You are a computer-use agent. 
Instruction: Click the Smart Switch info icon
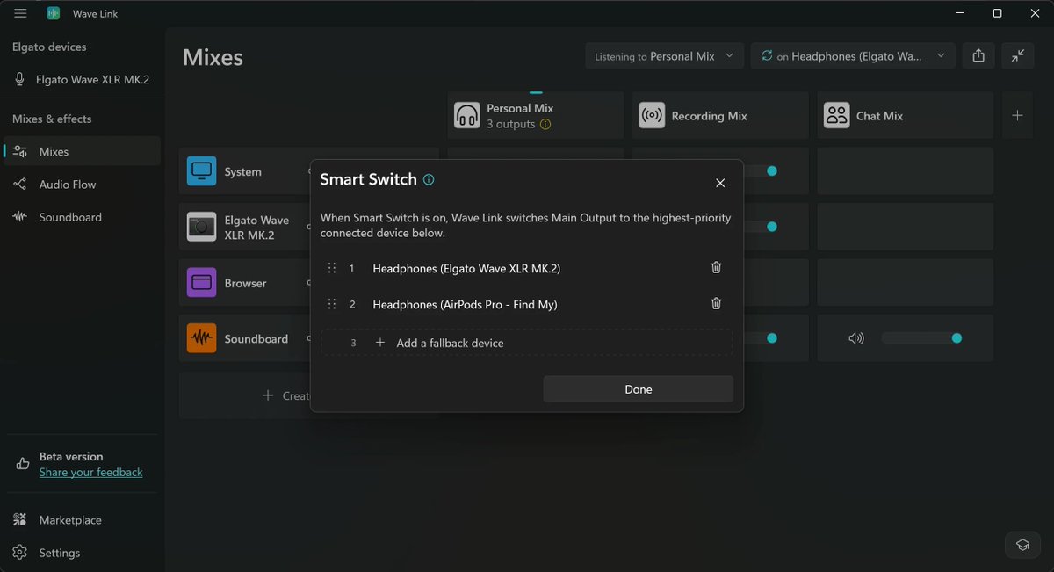[x=429, y=179]
